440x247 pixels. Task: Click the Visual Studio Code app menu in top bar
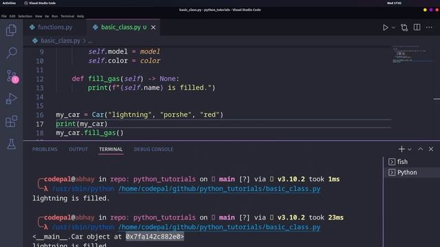40,3
